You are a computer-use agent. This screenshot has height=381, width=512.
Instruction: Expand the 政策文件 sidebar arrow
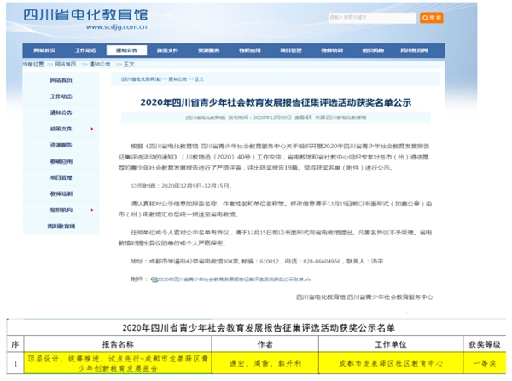pyautogui.click(x=90, y=129)
